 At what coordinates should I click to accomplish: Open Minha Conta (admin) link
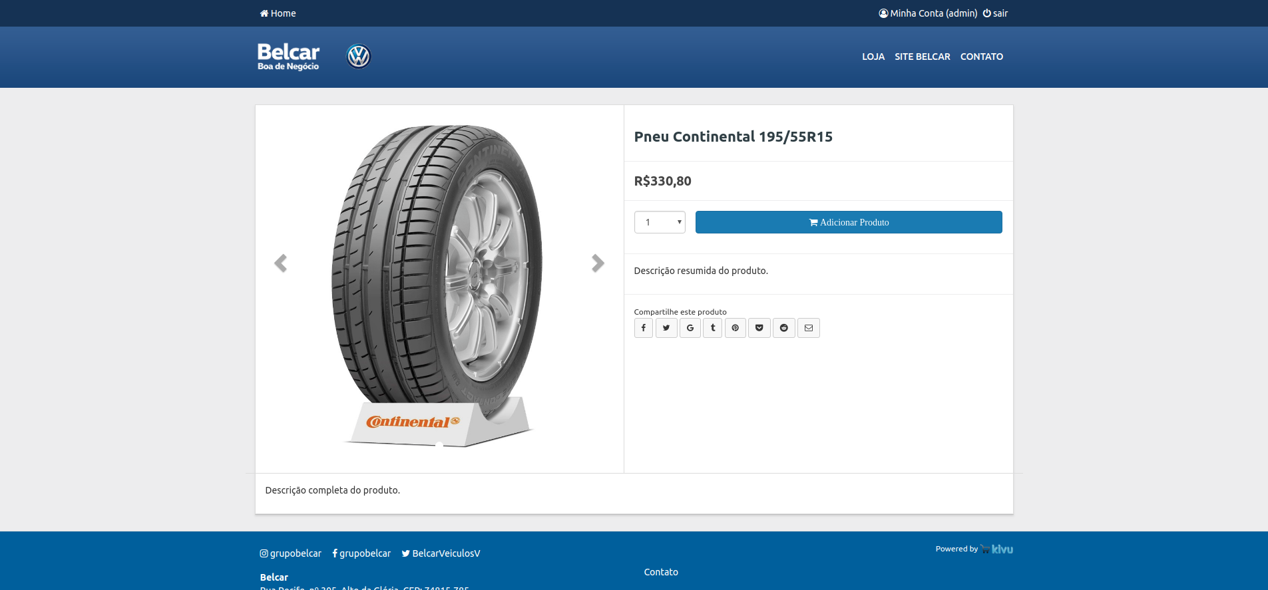[x=928, y=13]
